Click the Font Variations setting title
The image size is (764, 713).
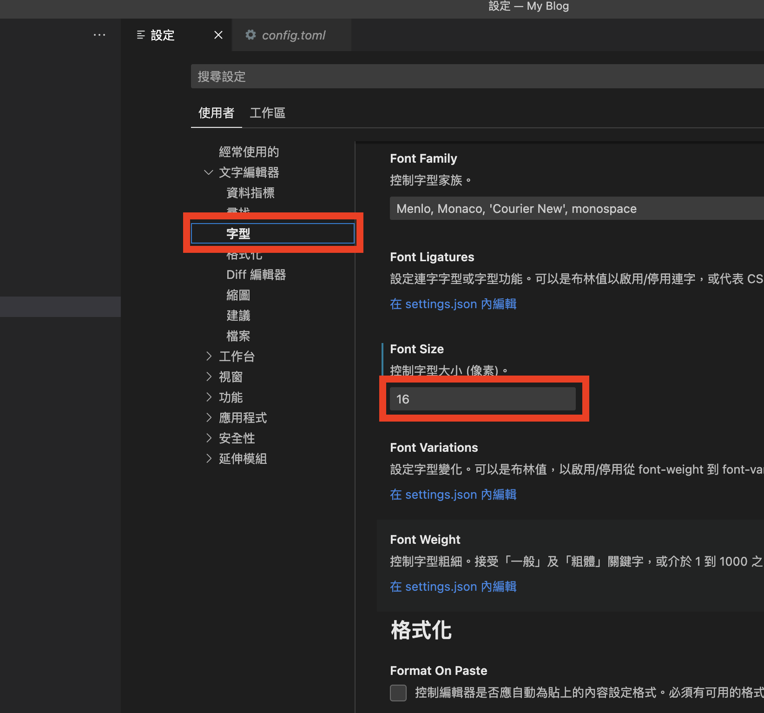[x=434, y=448]
